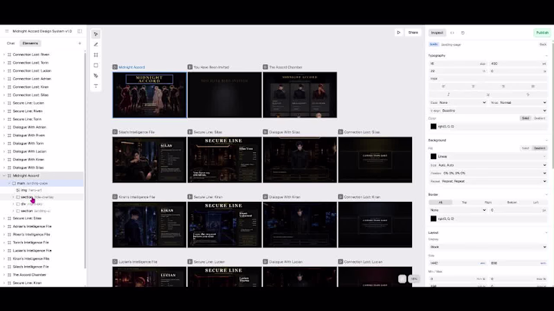
Task: Click the underline text style icon
Action: pos(488,95)
